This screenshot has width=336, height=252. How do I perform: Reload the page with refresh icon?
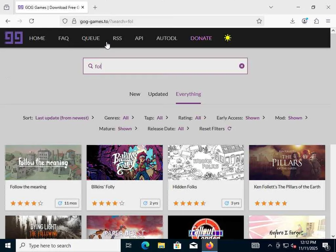coord(31,21)
